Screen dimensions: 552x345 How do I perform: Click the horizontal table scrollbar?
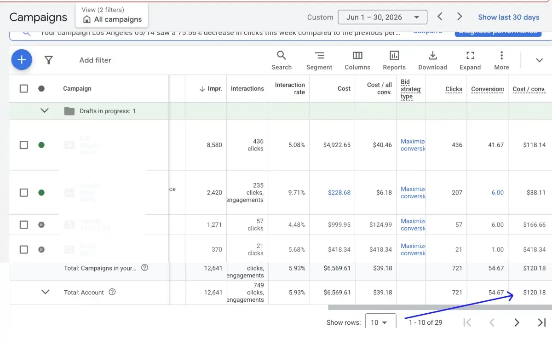click(439, 307)
